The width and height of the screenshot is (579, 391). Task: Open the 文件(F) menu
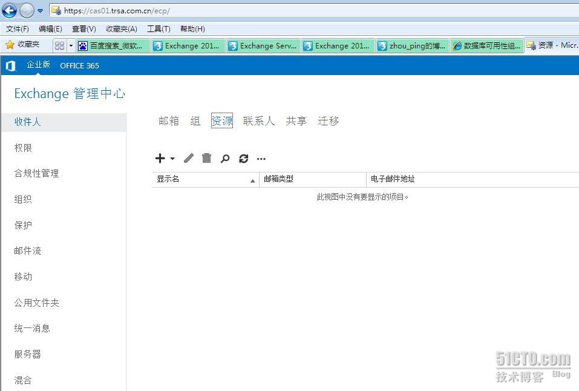tap(18, 29)
